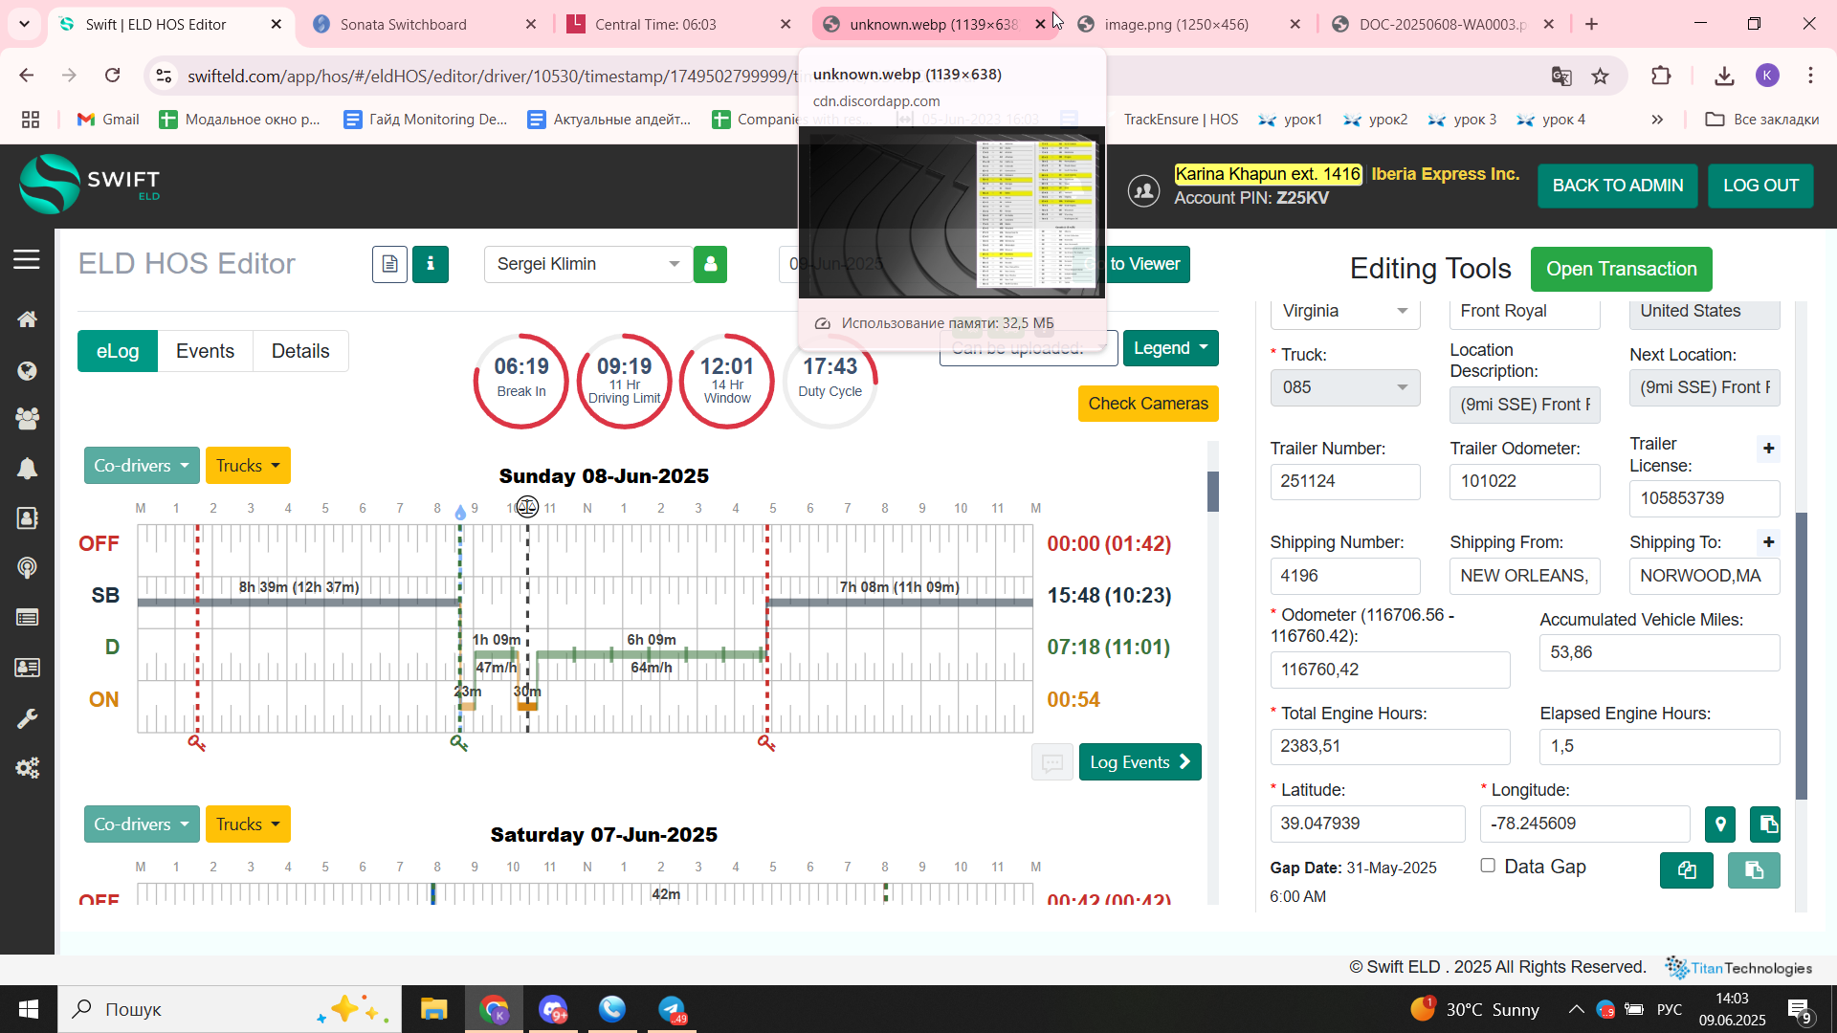The width and height of the screenshot is (1837, 1033).
Task: Open the ID card sidebar icon
Action: tap(27, 668)
